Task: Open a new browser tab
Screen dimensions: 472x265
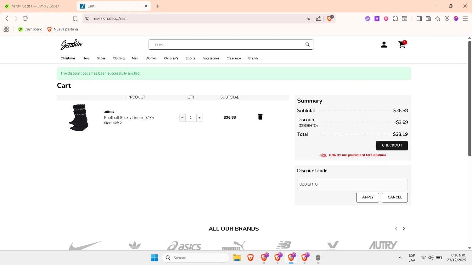Action: (158, 6)
